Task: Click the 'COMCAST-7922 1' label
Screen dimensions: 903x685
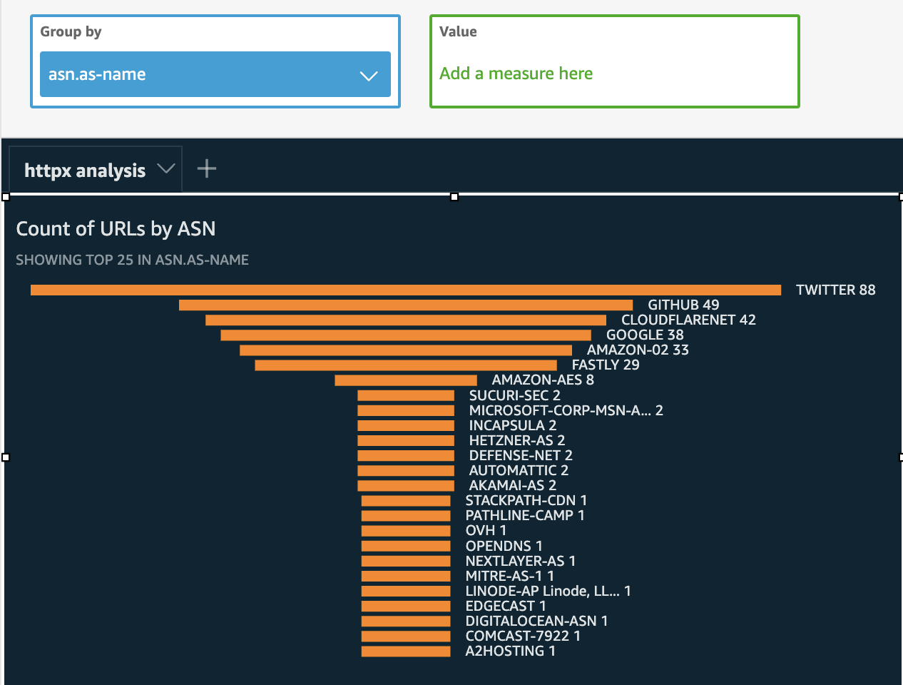Action: 523,636
